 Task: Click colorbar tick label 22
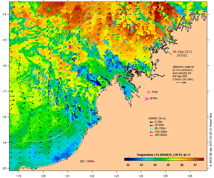tap(128, 165)
